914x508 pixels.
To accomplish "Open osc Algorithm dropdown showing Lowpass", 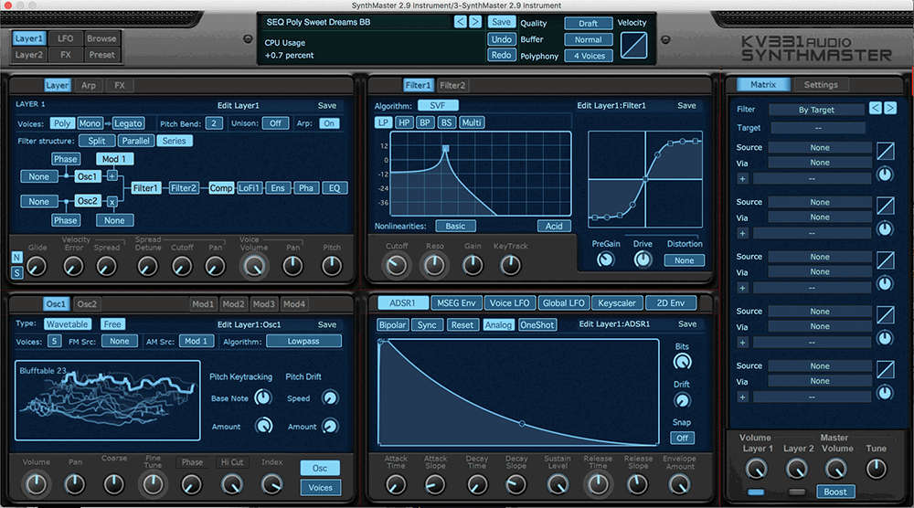I will tap(303, 342).
